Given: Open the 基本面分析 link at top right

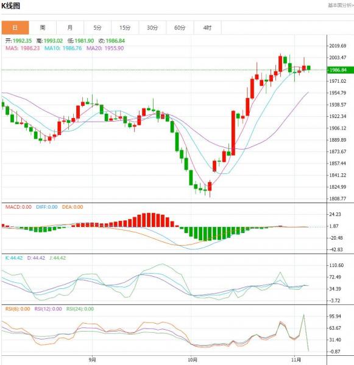Looking at the screenshot, I should 341,5.
